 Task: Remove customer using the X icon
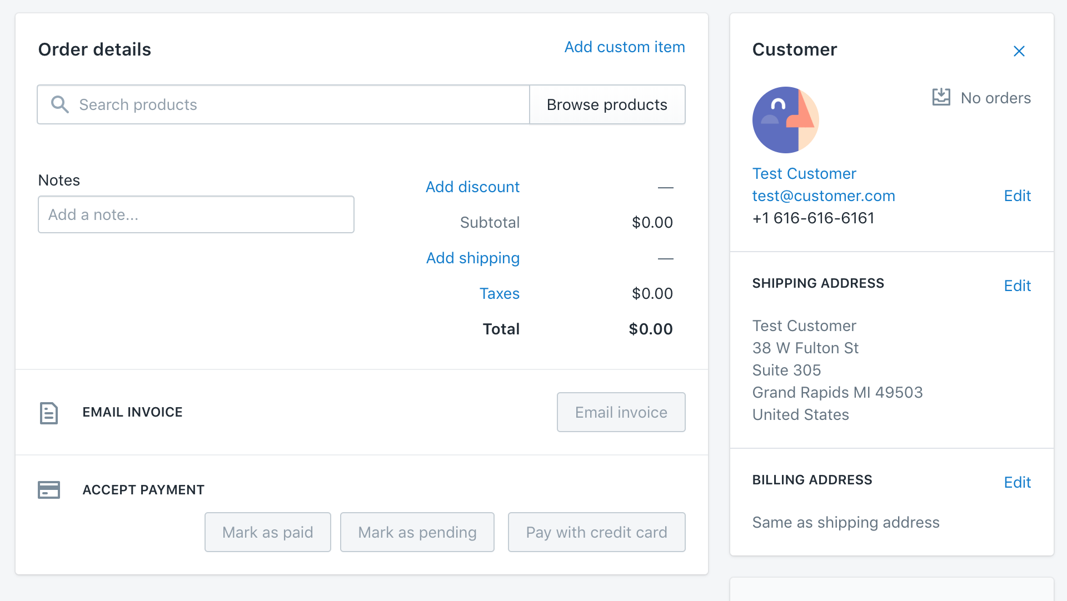coord(1019,51)
